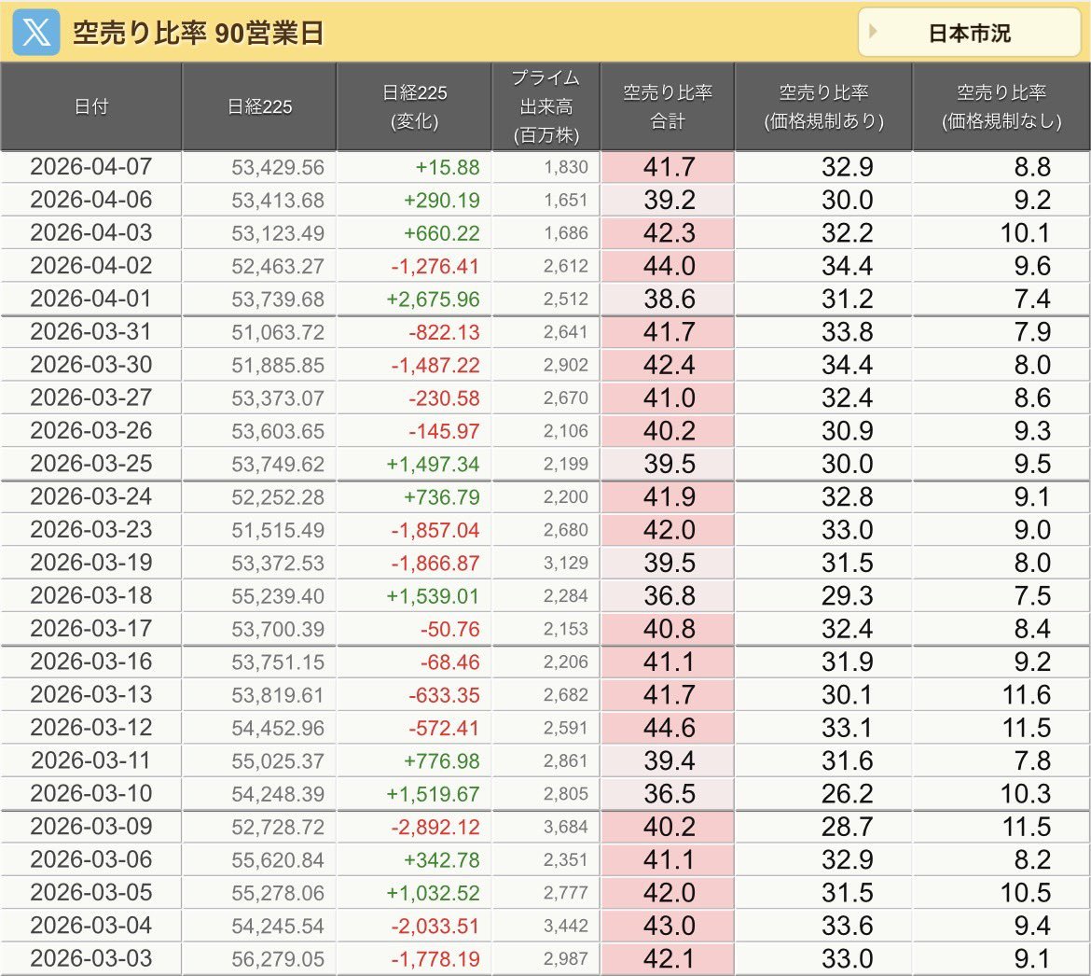
Task: Select date cell 2026-04-03
Action: point(91,232)
